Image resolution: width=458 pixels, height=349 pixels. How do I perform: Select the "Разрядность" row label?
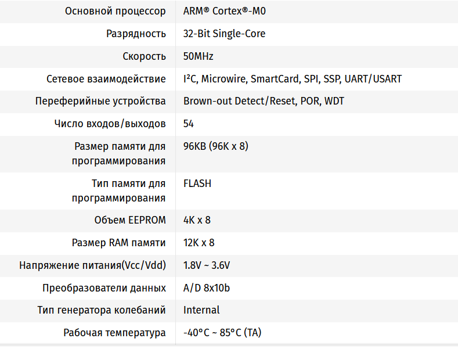pyautogui.click(x=136, y=34)
